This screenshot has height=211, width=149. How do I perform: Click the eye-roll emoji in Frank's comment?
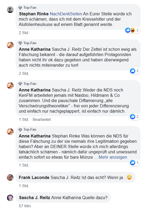(129, 177)
